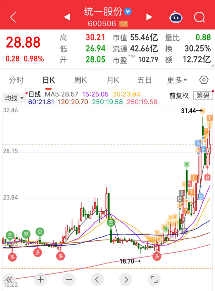The image size is (215, 291).
Task: Go to previous stock with left triangle
Action: (67, 17)
